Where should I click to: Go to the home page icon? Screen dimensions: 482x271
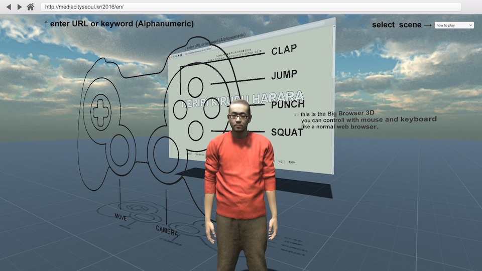[31, 7]
